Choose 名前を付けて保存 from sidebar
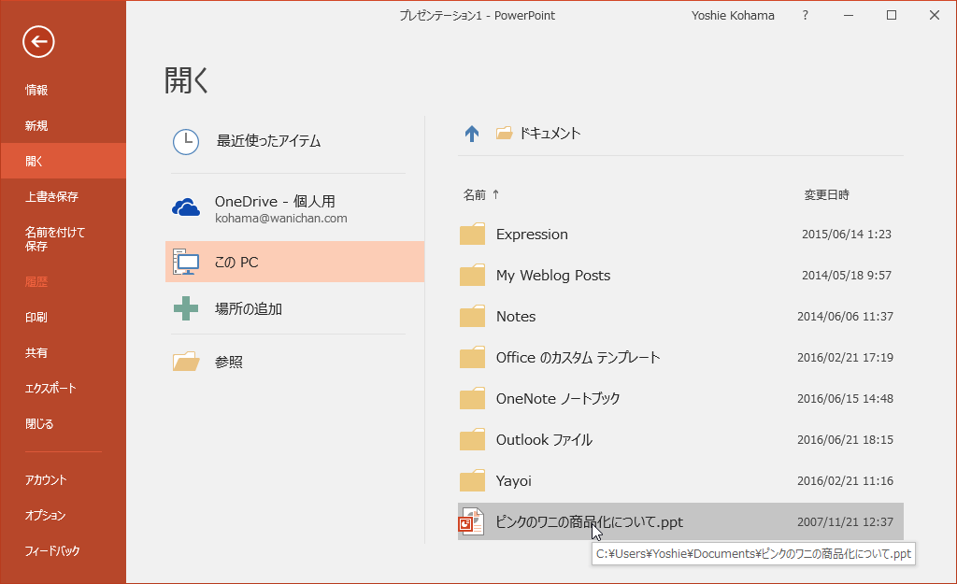The height and width of the screenshot is (584, 957). point(55,239)
